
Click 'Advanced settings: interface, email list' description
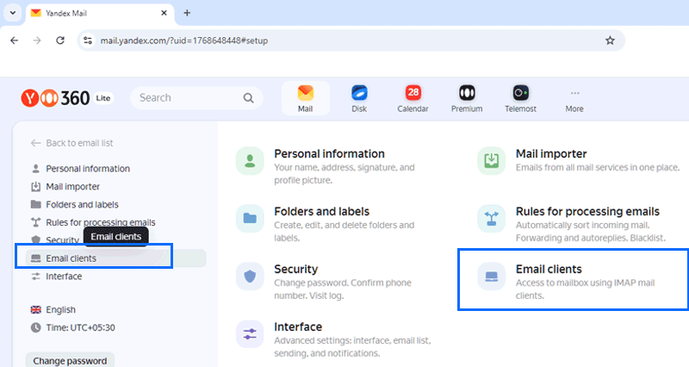352,347
